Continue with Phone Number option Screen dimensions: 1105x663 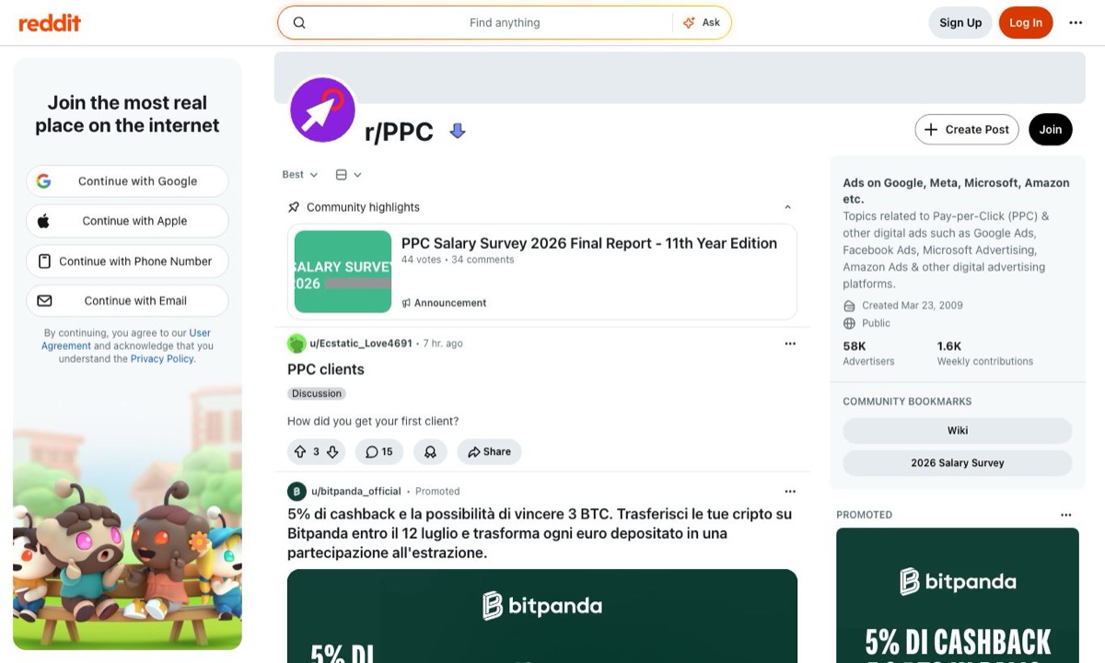(127, 262)
